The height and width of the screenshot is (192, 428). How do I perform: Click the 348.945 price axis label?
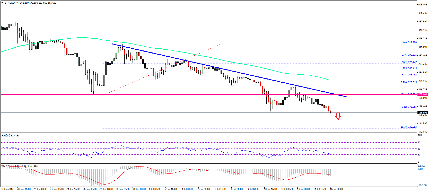[x=423, y=30]
